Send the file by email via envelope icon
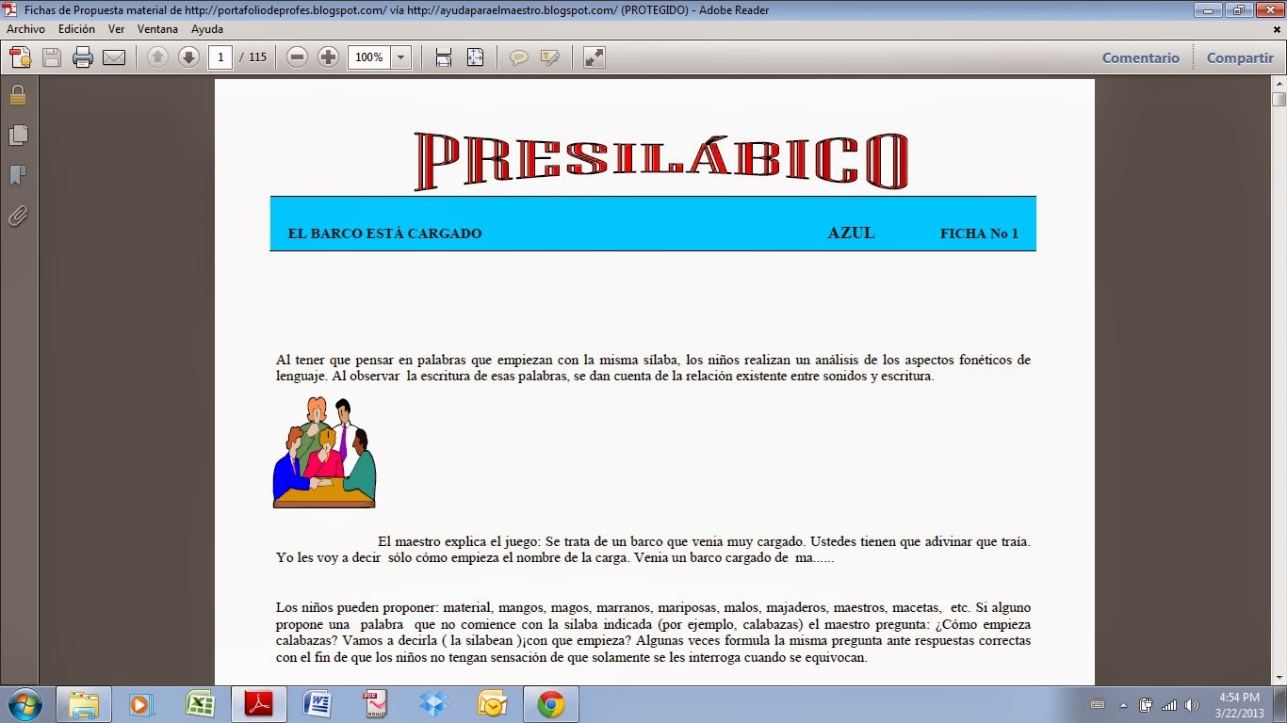This screenshot has height=723, width=1287. tap(114, 57)
